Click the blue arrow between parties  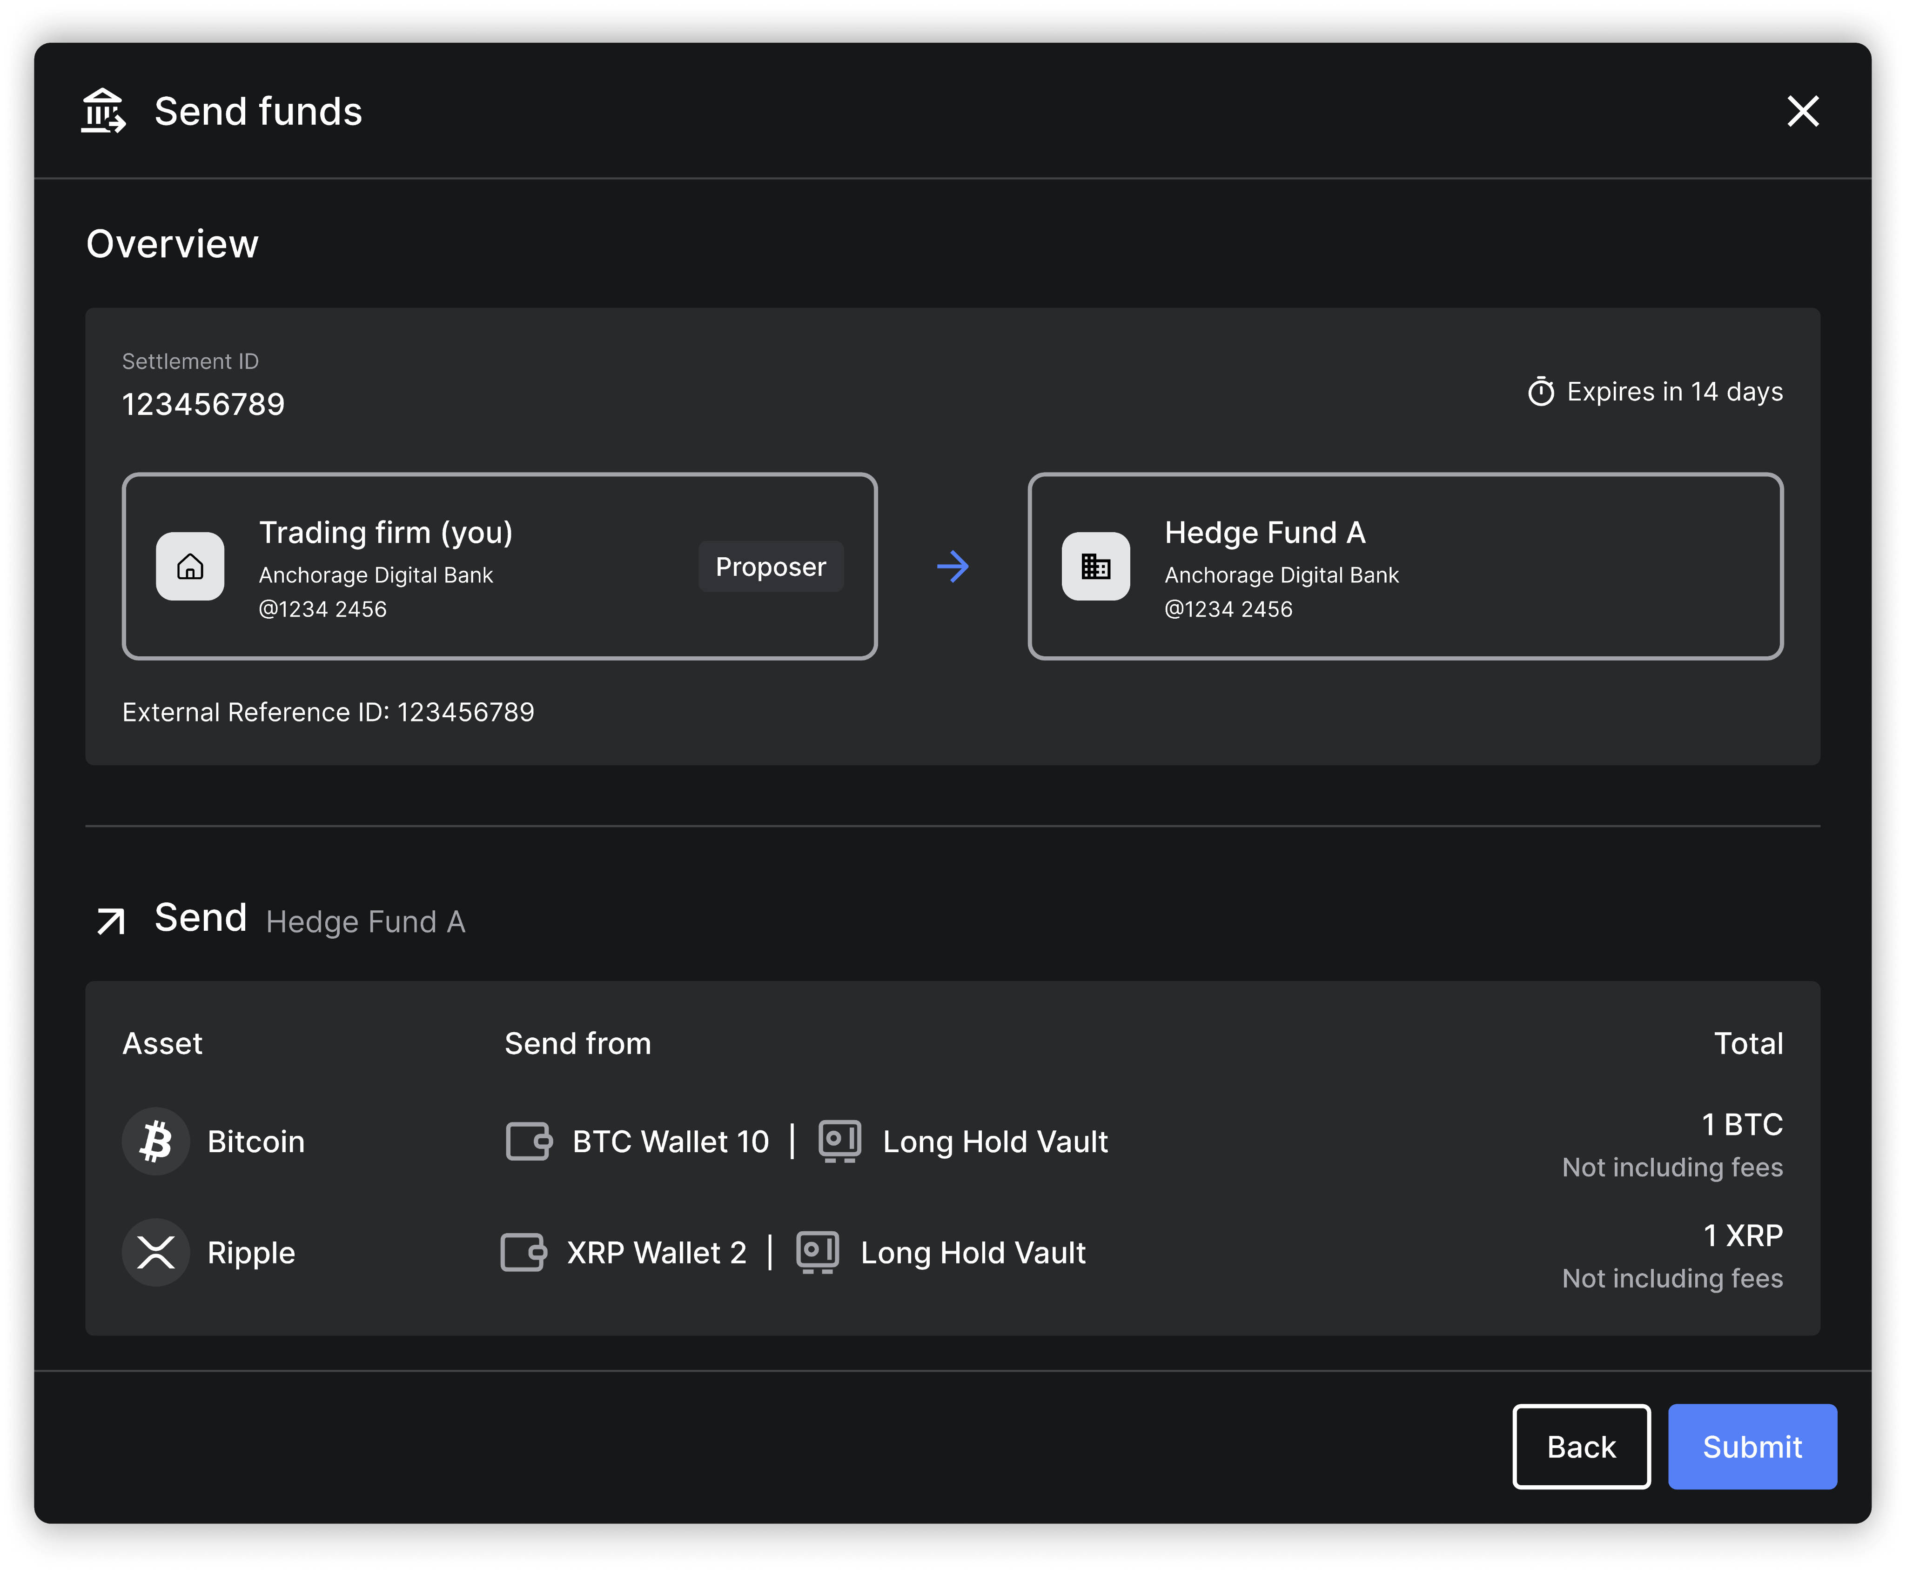click(x=952, y=567)
